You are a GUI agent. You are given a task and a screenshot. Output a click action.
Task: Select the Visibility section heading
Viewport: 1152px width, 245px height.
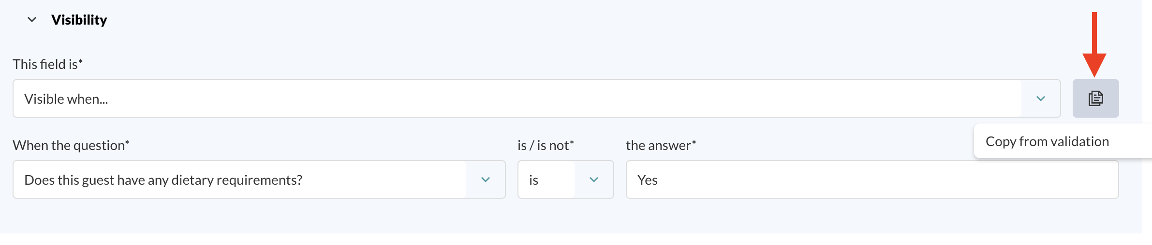pos(79,20)
